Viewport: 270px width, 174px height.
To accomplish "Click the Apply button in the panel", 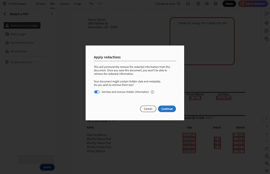I will click(47, 167).
